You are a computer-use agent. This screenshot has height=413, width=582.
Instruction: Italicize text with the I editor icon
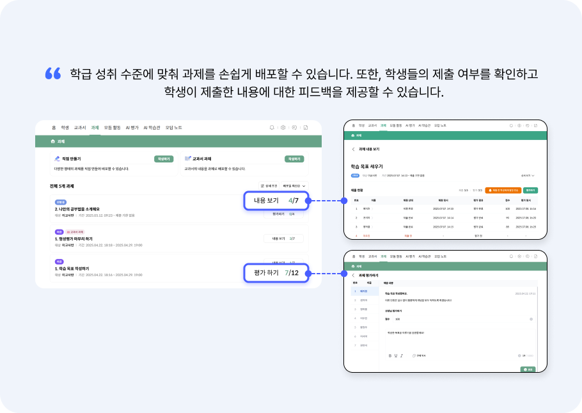point(401,356)
